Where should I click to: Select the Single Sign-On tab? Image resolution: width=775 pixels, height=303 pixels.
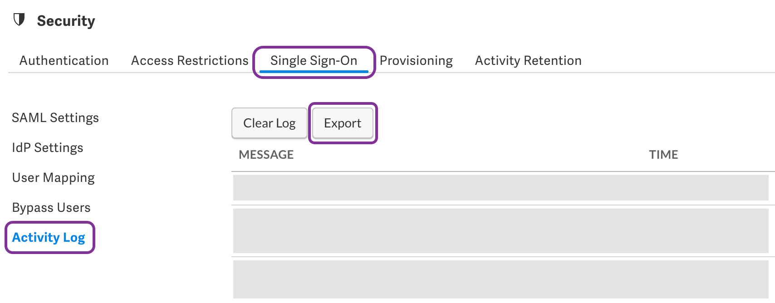click(314, 61)
